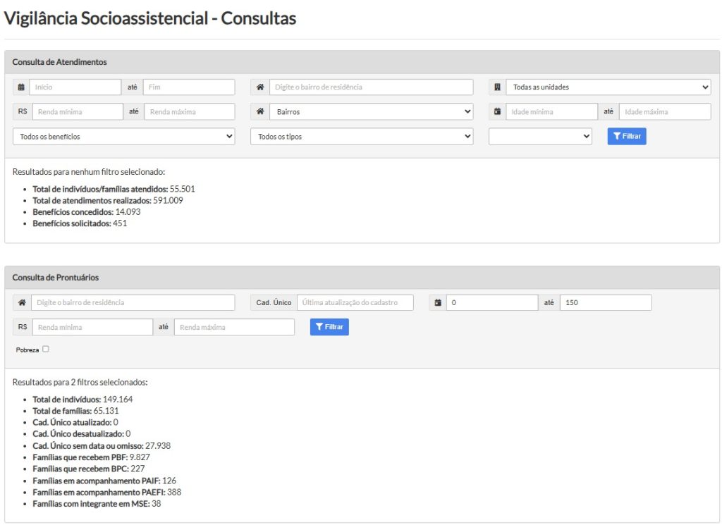Click Filtrar button in Consulta de Prontuários
Screen dimensions: 722x525
click(329, 327)
